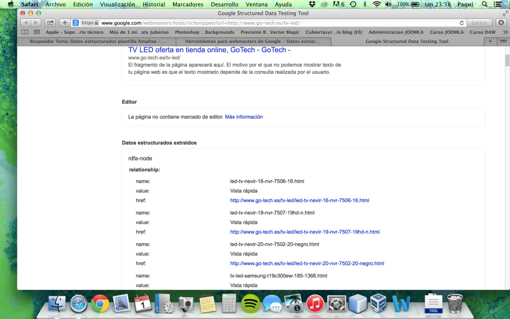Open a new tab with the tab bar plus
Screen dimensions: 510x319
click(490, 41)
